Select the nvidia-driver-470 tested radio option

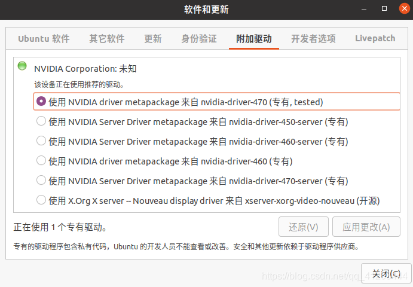(41, 102)
